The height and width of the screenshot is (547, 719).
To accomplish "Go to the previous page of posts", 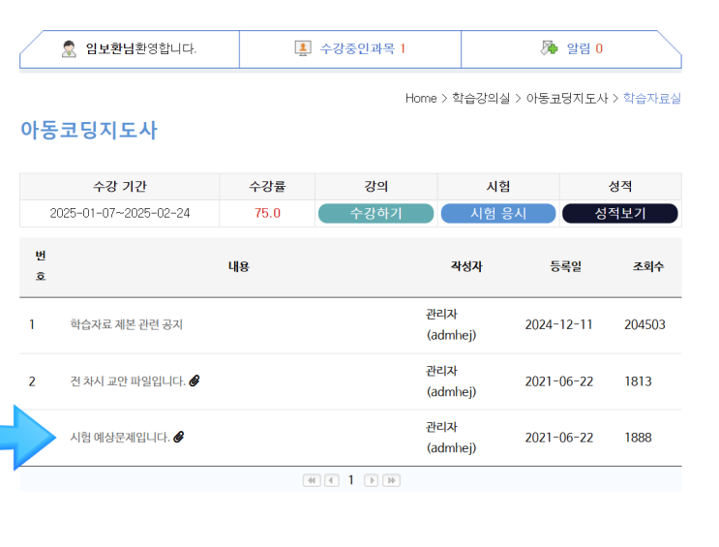I will pyautogui.click(x=332, y=480).
